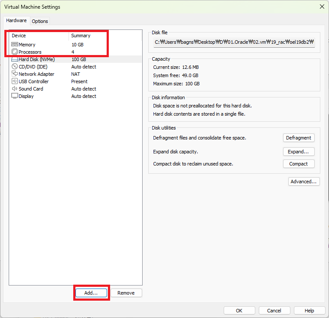Select the Sound Card row label

click(x=31, y=89)
